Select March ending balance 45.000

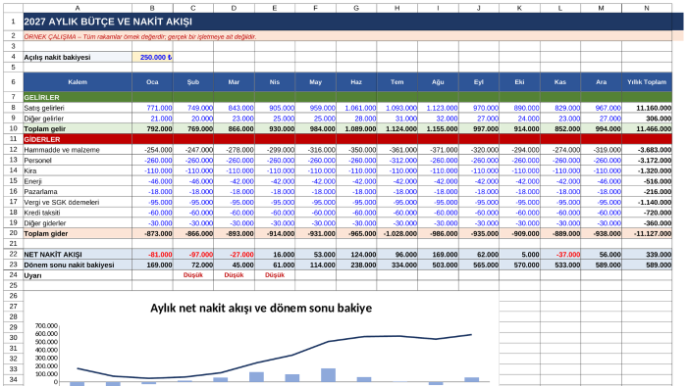[234, 265]
